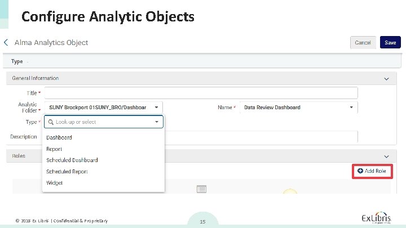
Task: Select Widget from the Type list
Action: (54, 183)
